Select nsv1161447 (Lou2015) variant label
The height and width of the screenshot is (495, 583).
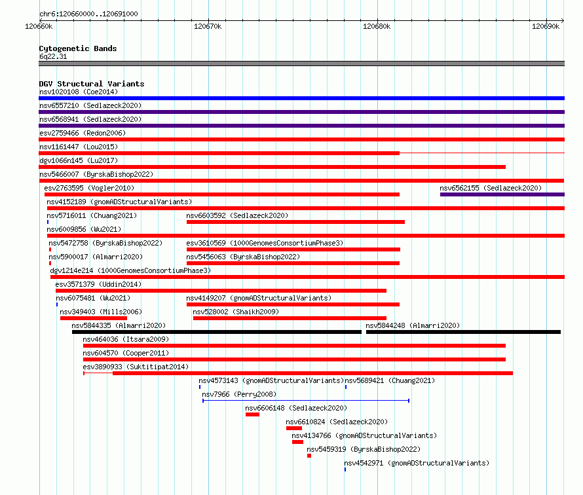(79, 147)
